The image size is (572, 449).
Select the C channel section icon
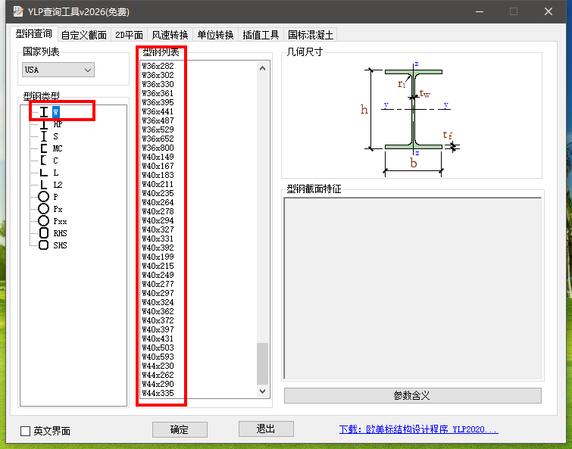[x=44, y=161]
